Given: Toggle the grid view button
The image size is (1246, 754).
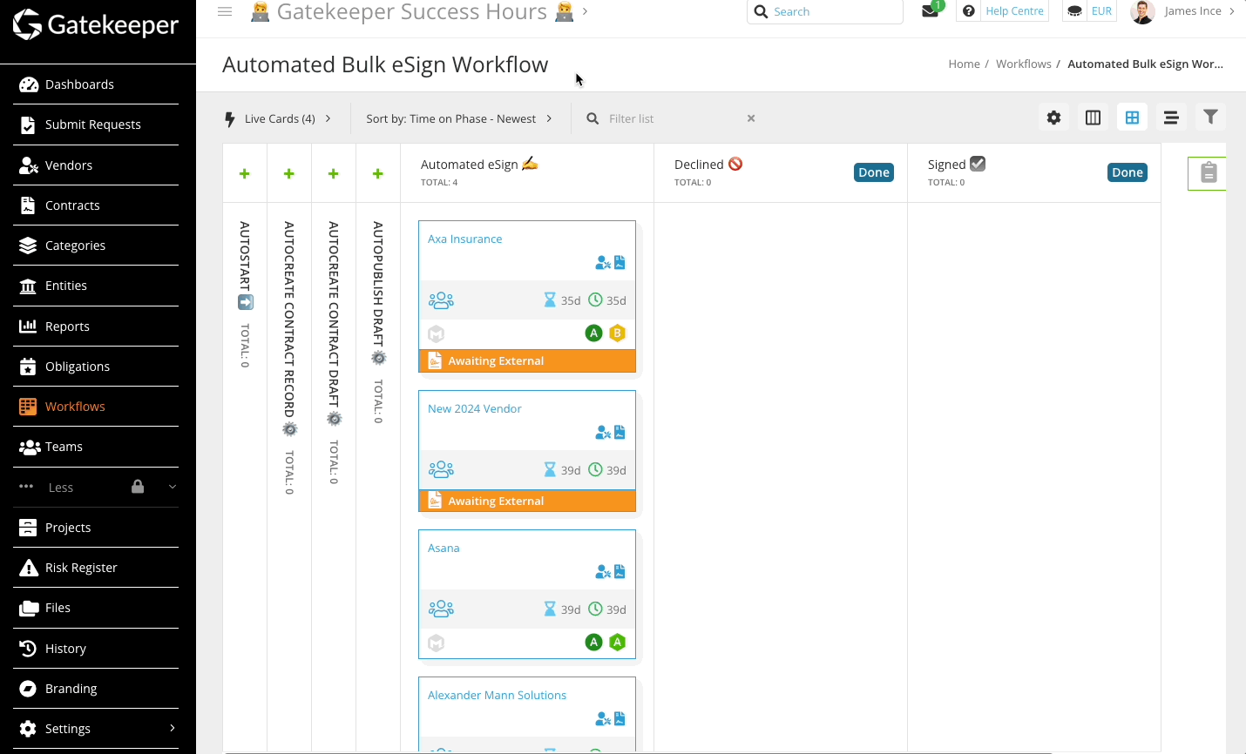Looking at the screenshot, I should (x=1132, y=116).
